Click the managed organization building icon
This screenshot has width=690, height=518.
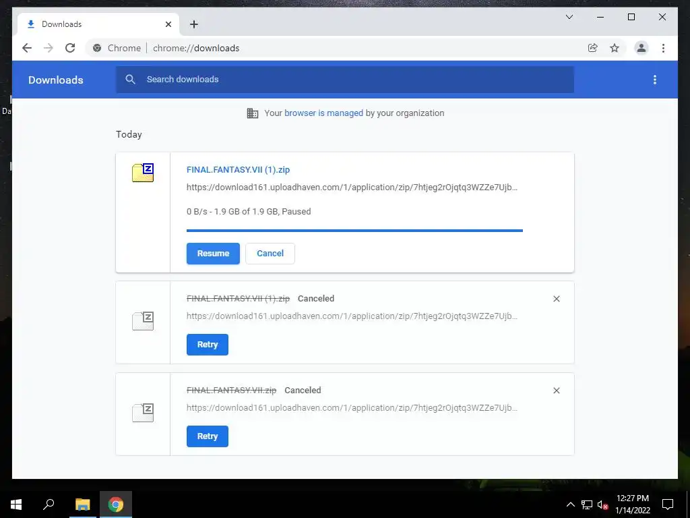pyautogui.click(x=253, y=113)
